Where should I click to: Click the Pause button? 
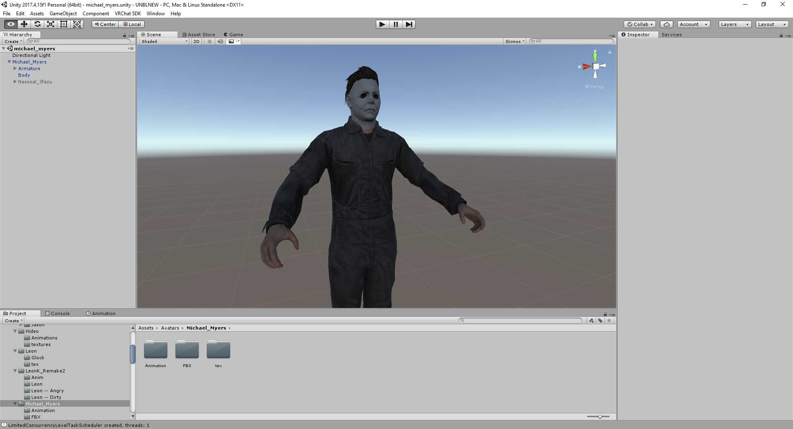396,24
